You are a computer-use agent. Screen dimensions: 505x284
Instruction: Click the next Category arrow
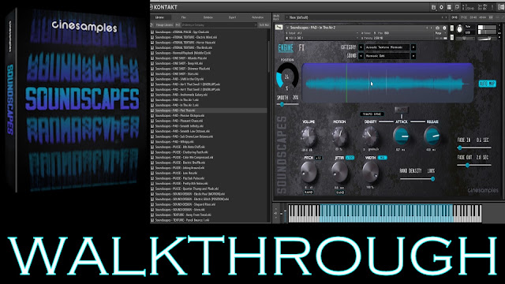click(x=413, y=47)
